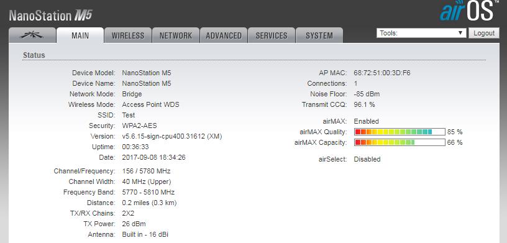Click the Date value 2017-09-08 18:34:26
The height and width of the screenshot is (243, 507).
click(154, 158)
